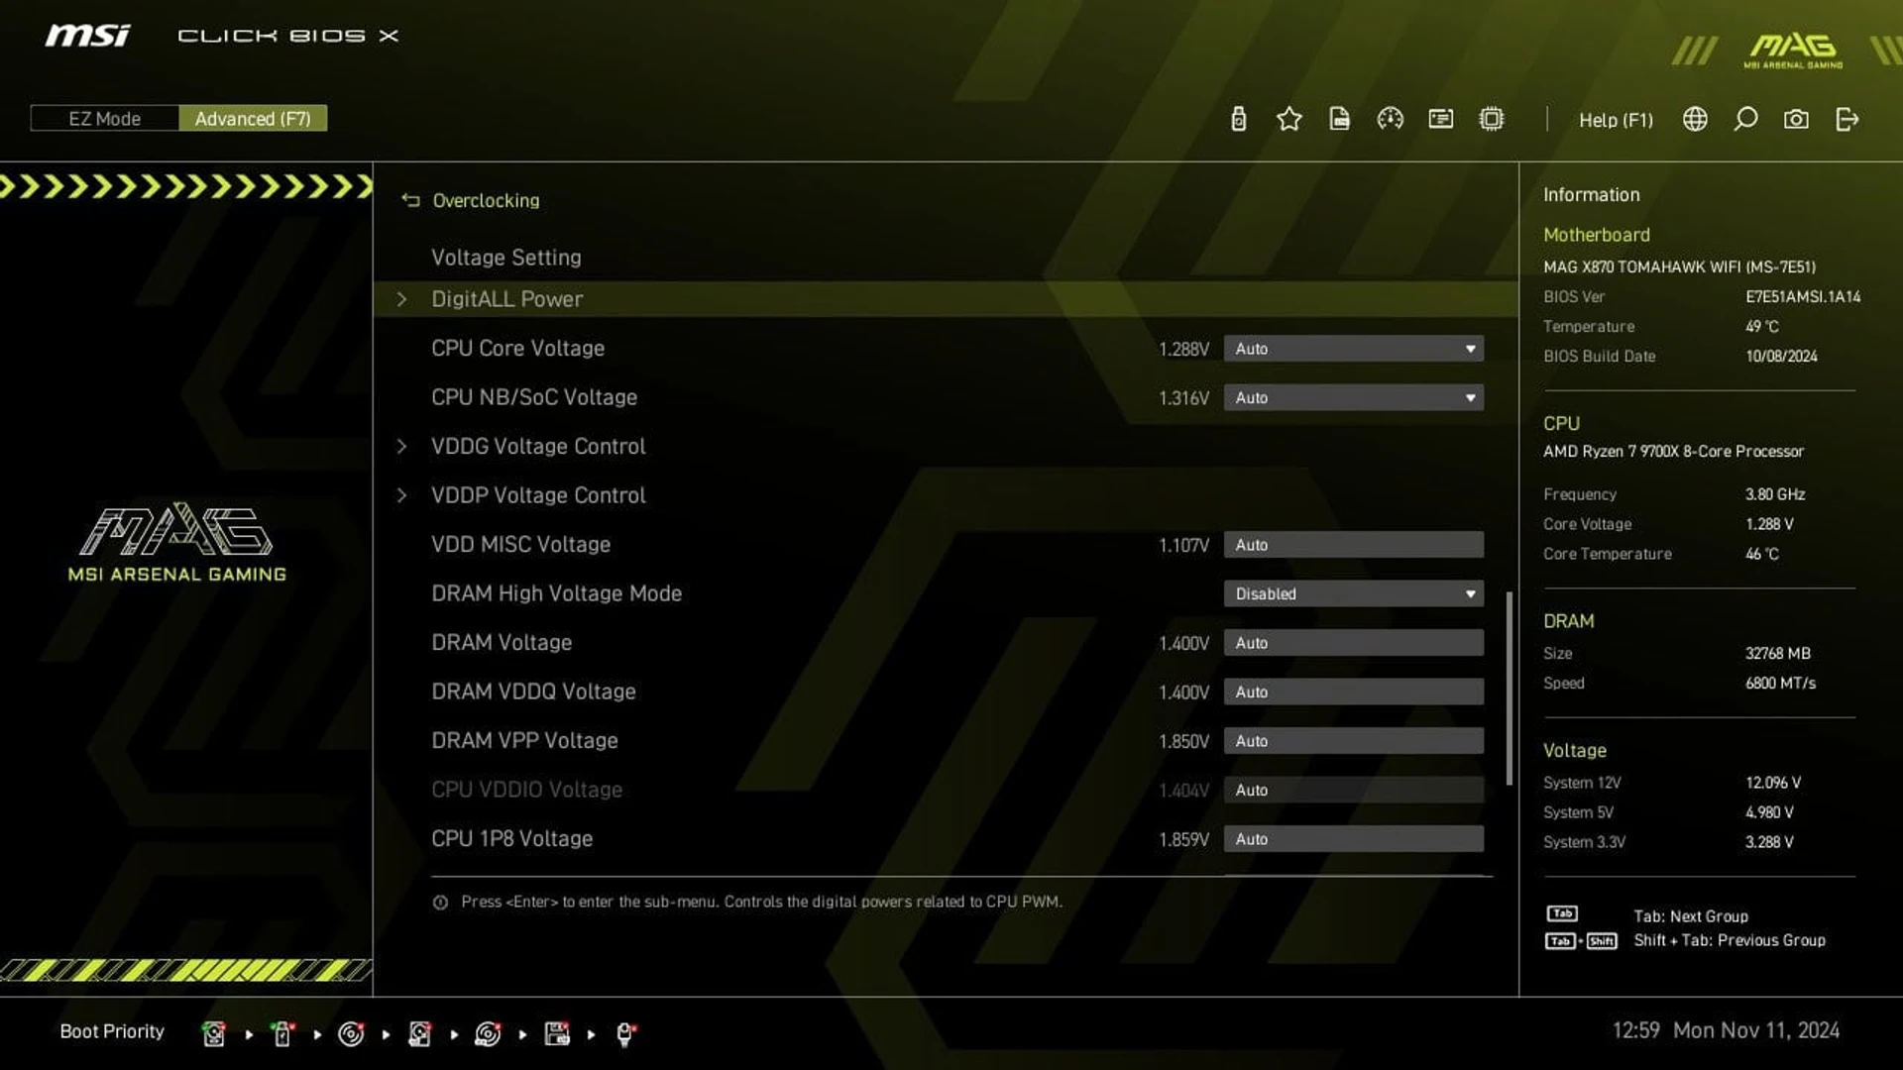Click the CPU VDDIO Voltage Auto field
This screenshot has height=1070, width=1903.
click(x=1353, y=790)
